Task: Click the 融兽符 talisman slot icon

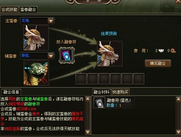Action: [x=66, y=55]
